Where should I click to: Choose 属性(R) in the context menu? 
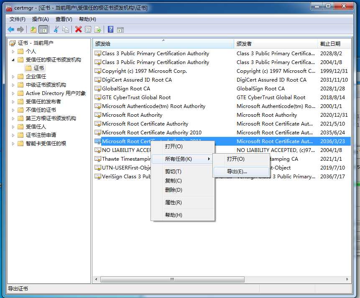point(183,203)
